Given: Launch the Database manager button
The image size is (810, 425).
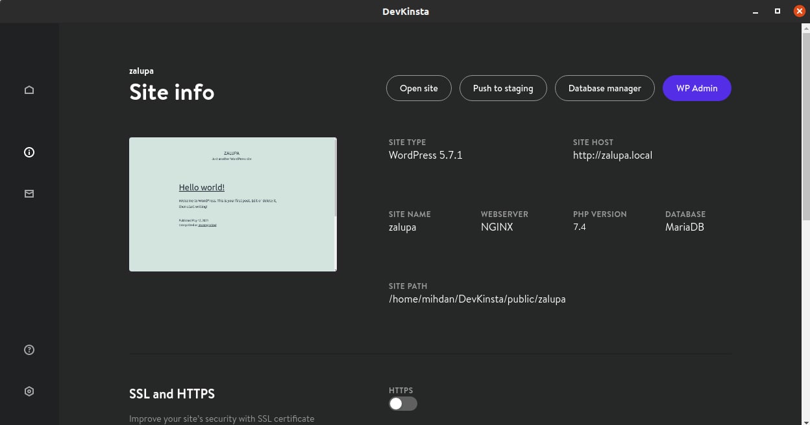Looking at the screenshot, I should point(605,88).
